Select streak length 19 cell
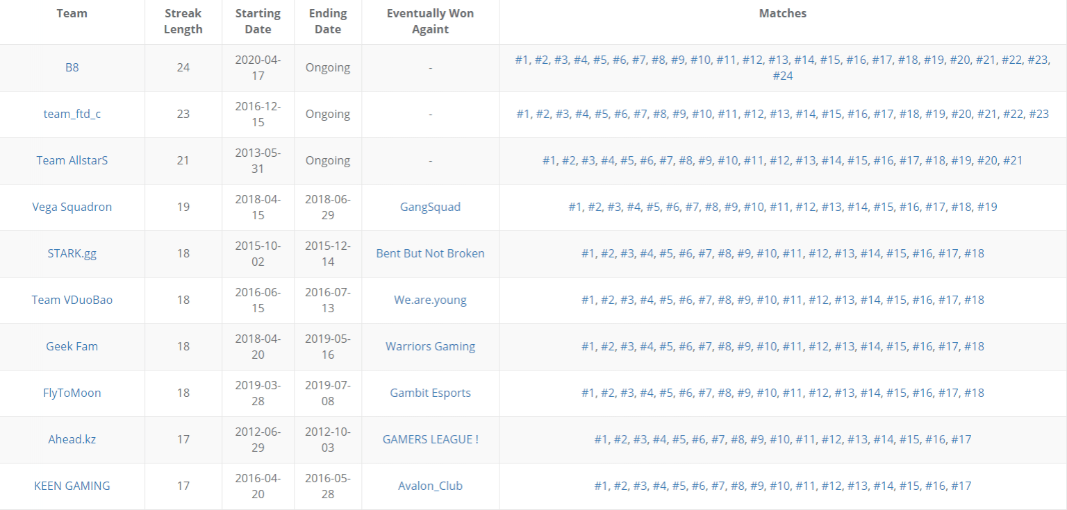 tap(183, 207)
